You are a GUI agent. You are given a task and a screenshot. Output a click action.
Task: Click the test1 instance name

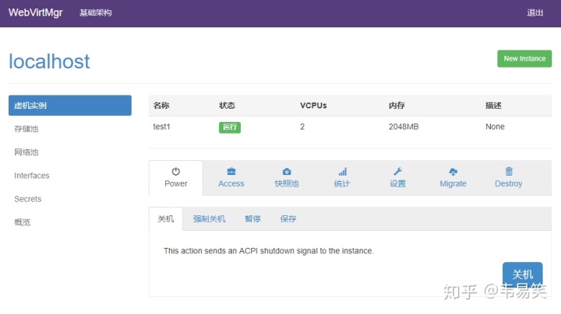pyautogui.click(x=162, y=127)
